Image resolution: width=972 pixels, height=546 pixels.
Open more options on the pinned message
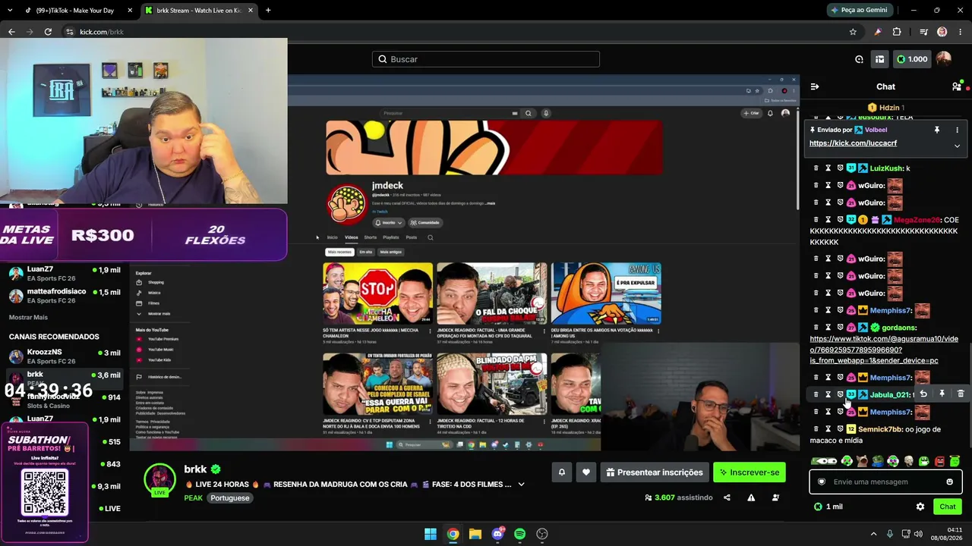coord(957,130)
